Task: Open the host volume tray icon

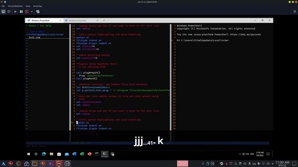Action: click(268, 164)
